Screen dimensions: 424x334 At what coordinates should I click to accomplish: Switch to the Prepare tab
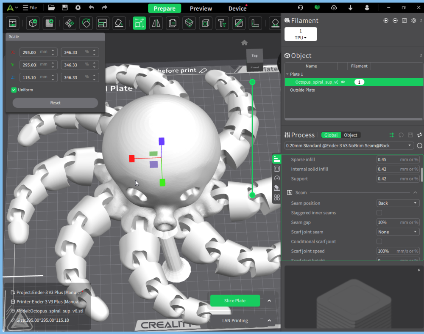[165, 8]
